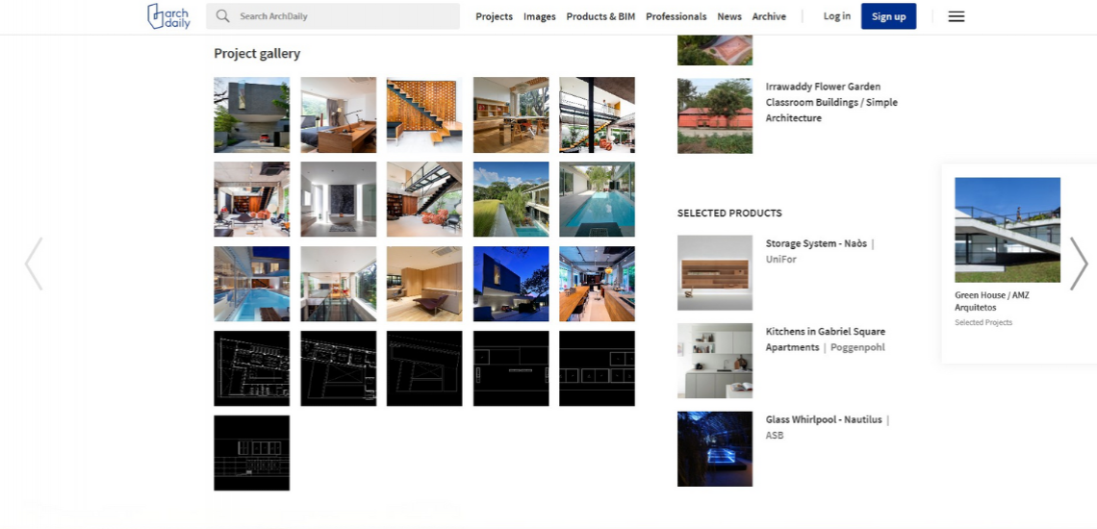Image resolution: width=1097 pixels, height=529 pixels.
Task: Open Storage System - Naòs product link
Action: (x=816, y=244)
